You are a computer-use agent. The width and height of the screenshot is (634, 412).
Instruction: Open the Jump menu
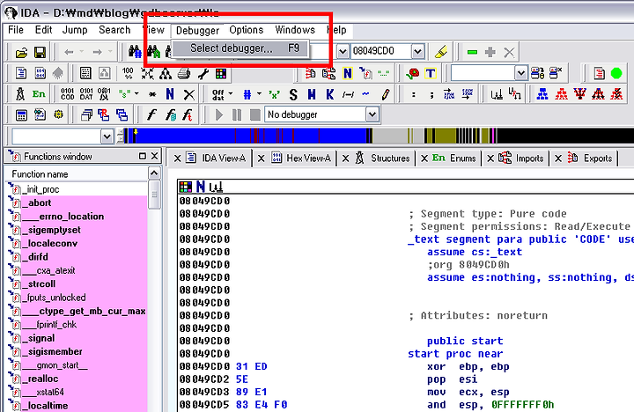click(x=74, y=30)
